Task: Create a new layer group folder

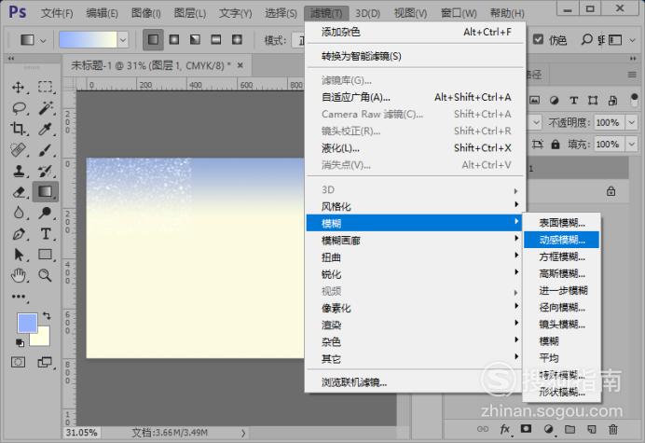Action: [570, 429]
